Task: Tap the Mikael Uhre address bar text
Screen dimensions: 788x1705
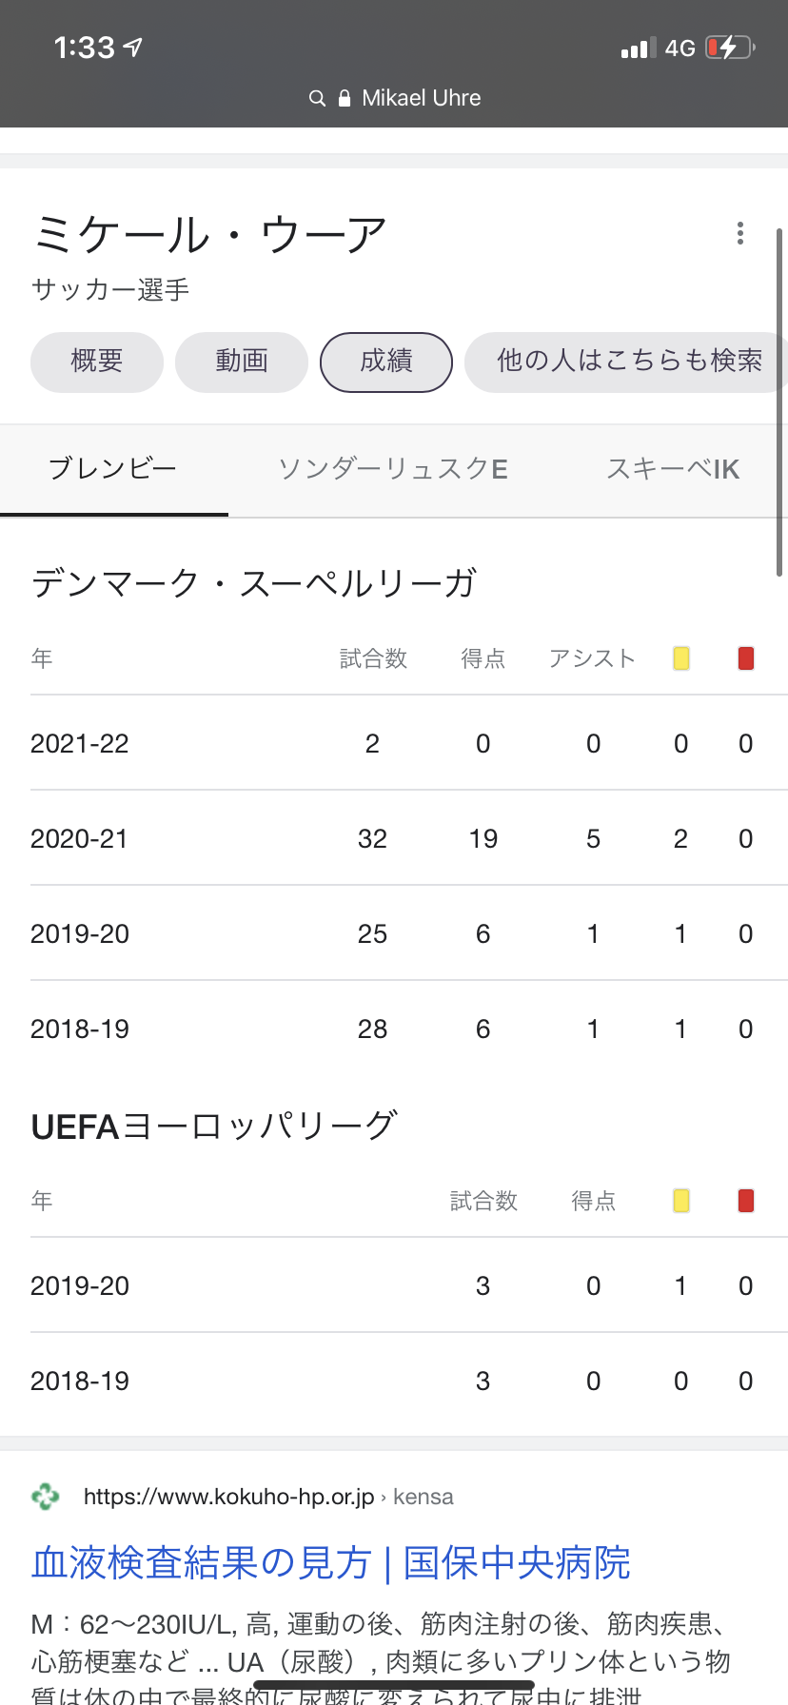Action: pos(421,98)
